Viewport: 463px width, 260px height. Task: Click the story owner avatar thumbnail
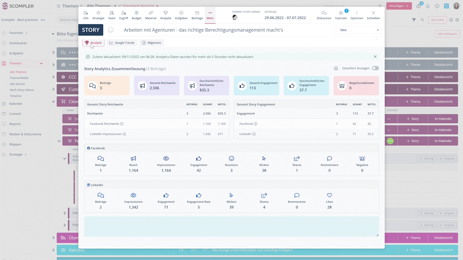click(235, 17)
